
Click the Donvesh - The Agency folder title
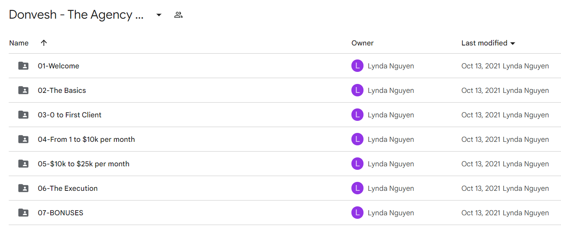[x=76, y=15]
